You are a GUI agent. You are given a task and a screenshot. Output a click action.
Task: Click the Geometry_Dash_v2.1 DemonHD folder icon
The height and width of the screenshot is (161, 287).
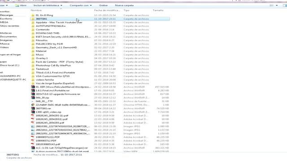coord(33,47)
